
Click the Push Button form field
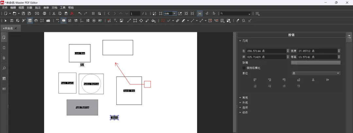coord(82,107)
